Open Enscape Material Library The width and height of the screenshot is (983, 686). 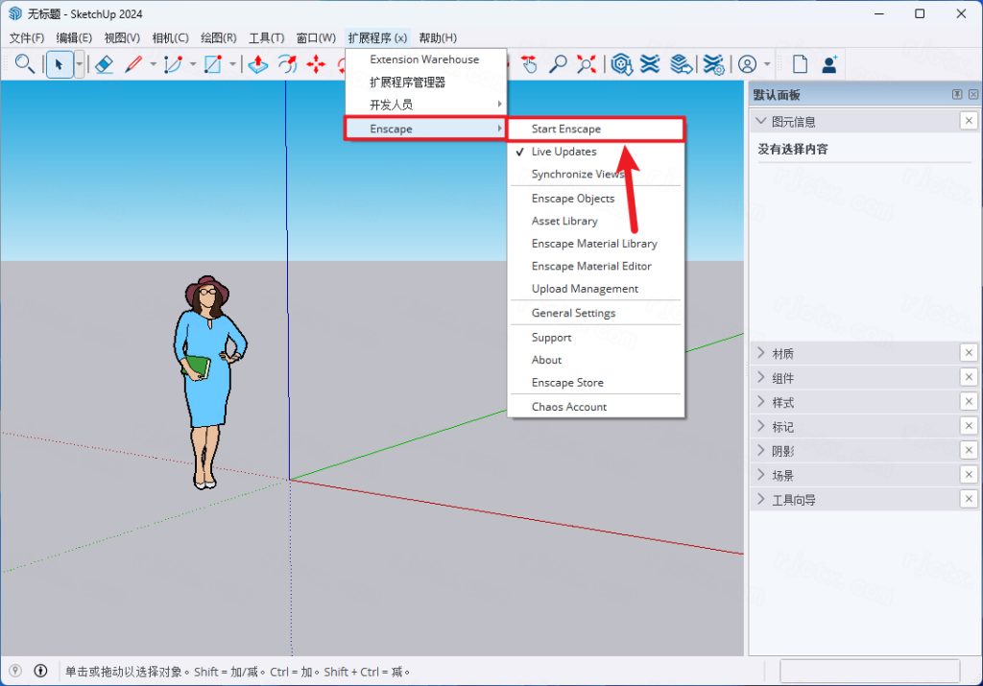596,243
